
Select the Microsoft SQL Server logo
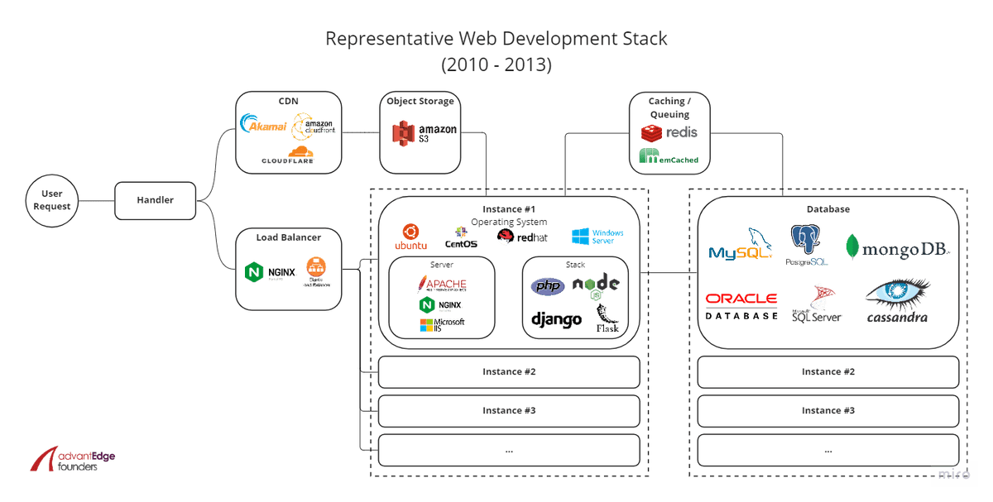click(817, 304)
